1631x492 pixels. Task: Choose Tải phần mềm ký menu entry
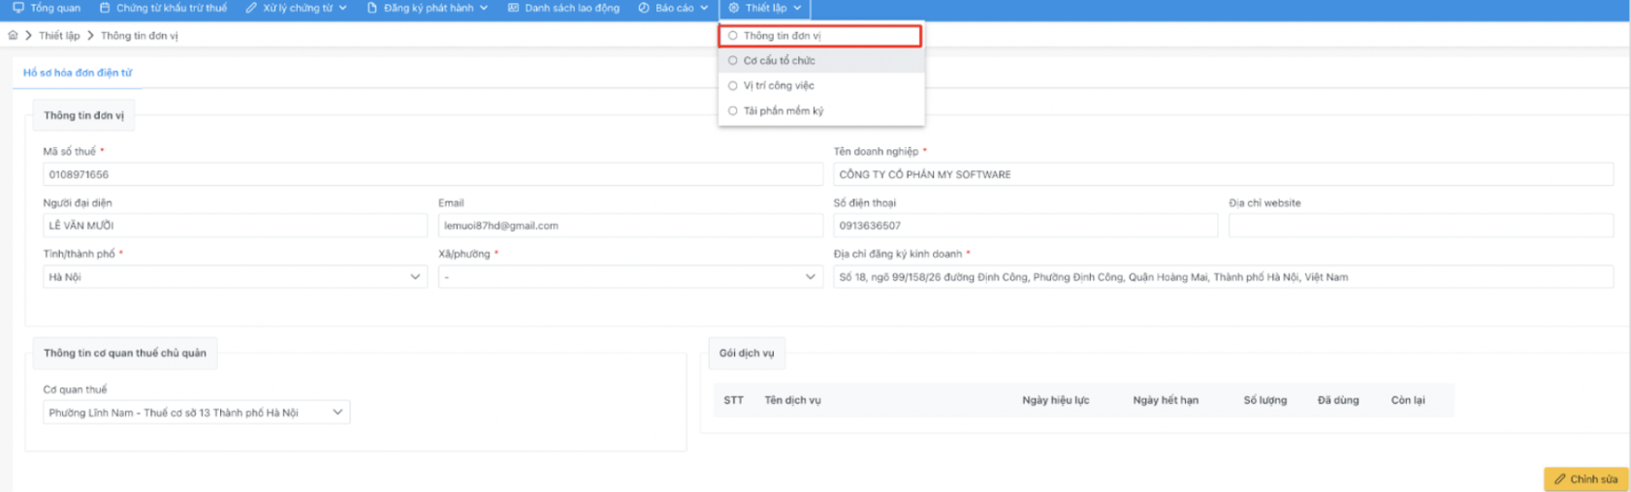click(783, 111)
